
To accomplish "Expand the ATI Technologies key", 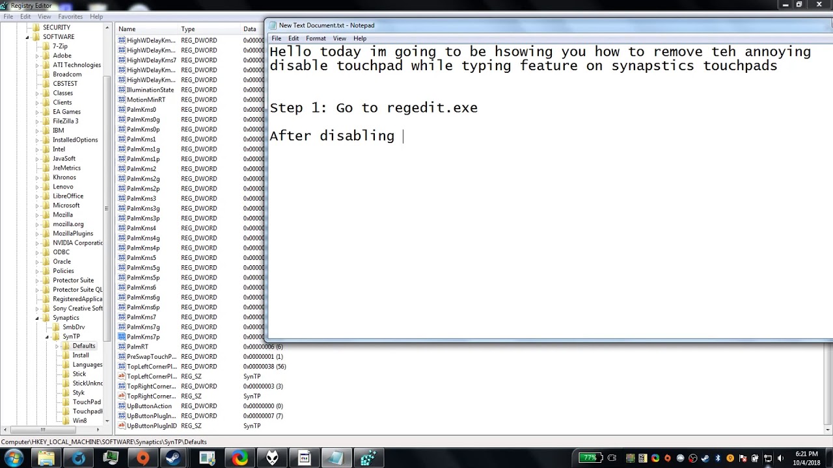I will 37,65.
